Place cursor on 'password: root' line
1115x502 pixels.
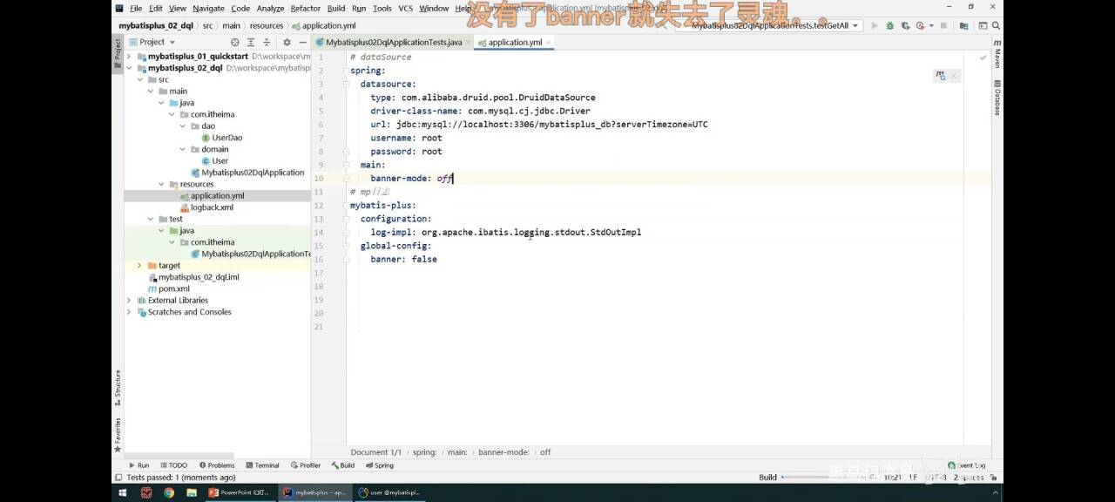(406, 151)
